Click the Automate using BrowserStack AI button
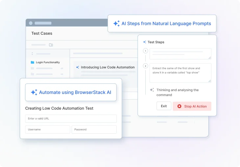Image resolution: width=240 pixels, height=167 pixels. 71,92
